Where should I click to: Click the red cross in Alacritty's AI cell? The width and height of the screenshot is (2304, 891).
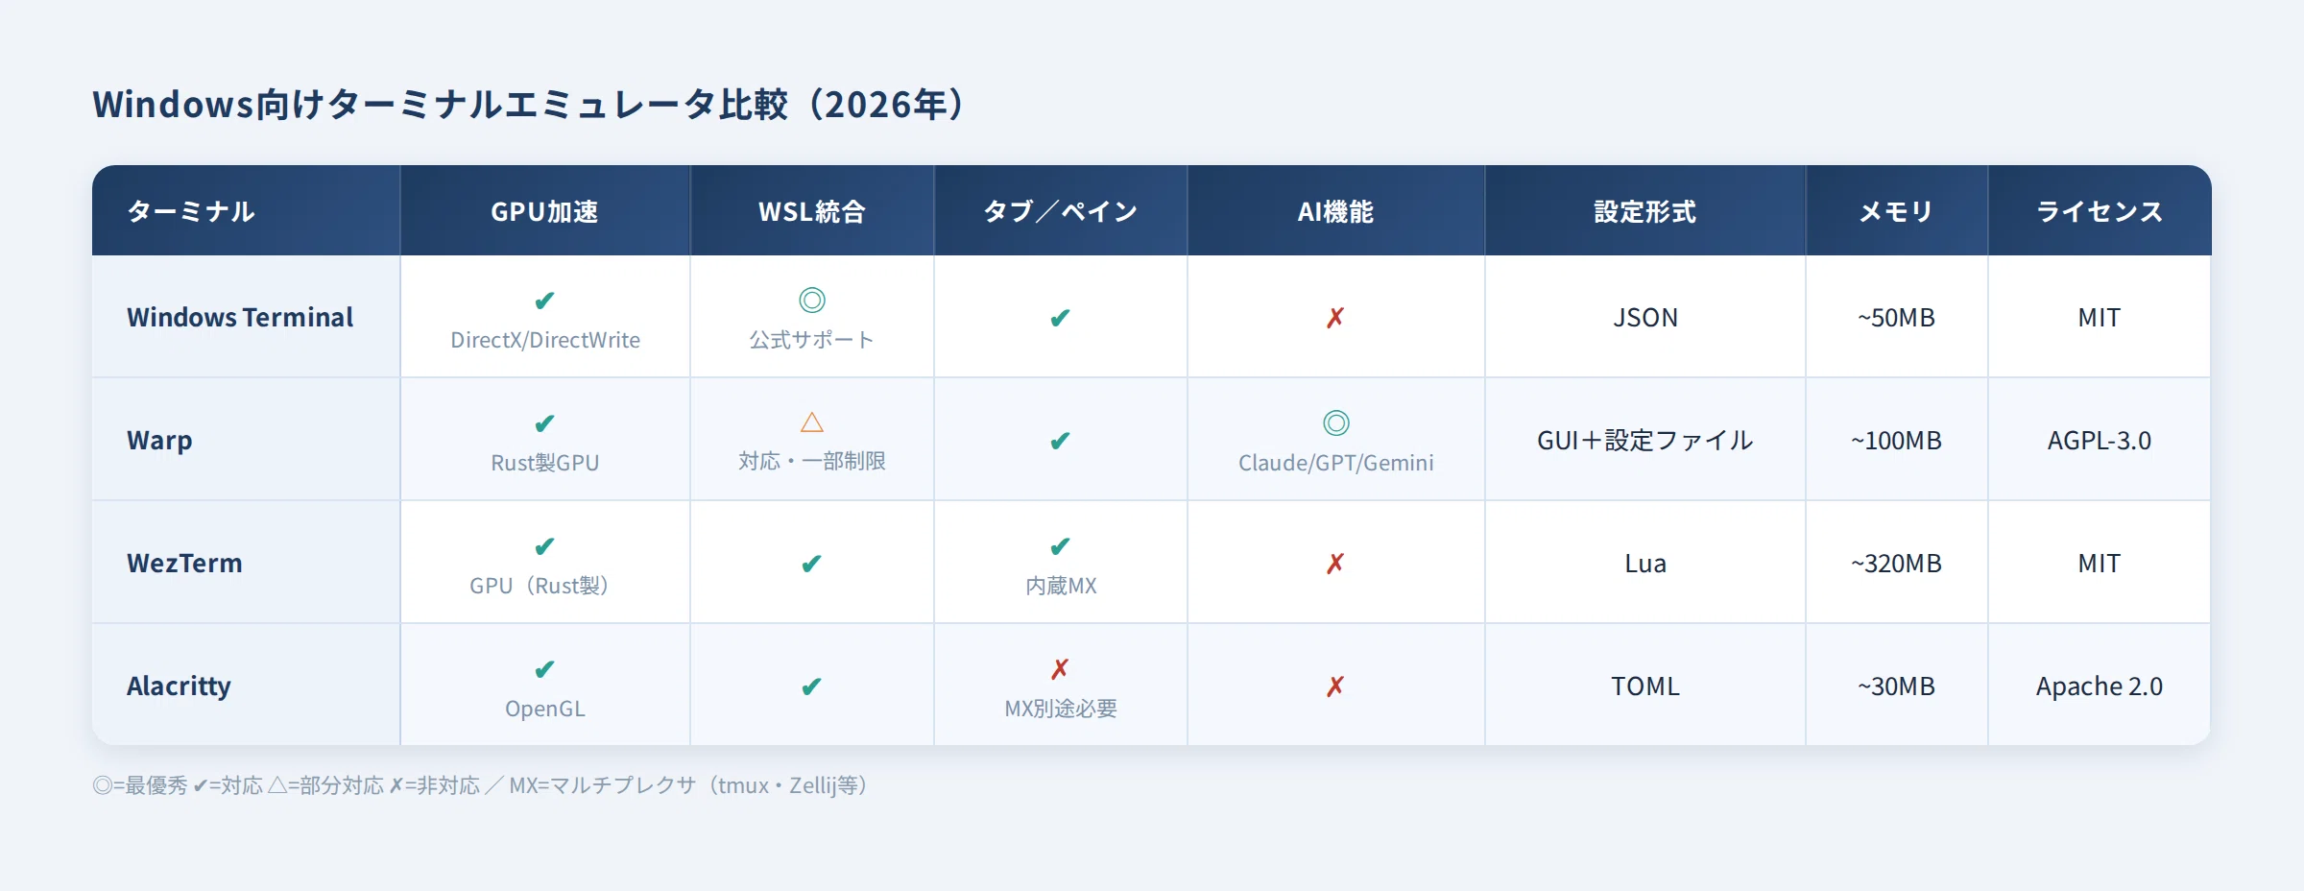click(1335, 686)
